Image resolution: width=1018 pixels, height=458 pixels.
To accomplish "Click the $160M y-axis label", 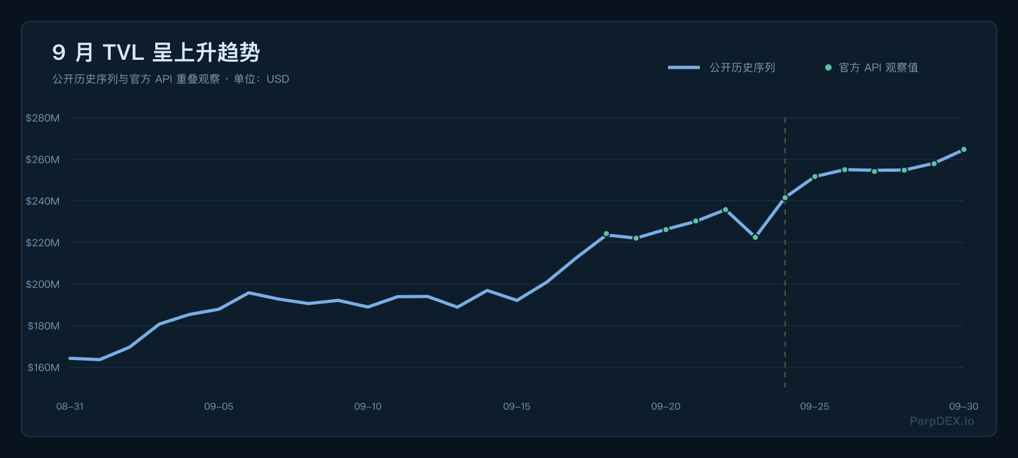I will [43, 367].
